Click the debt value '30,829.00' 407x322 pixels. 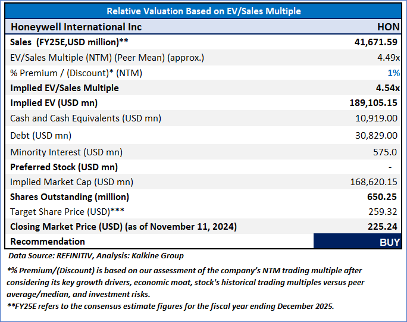click(x=376, y=136)
